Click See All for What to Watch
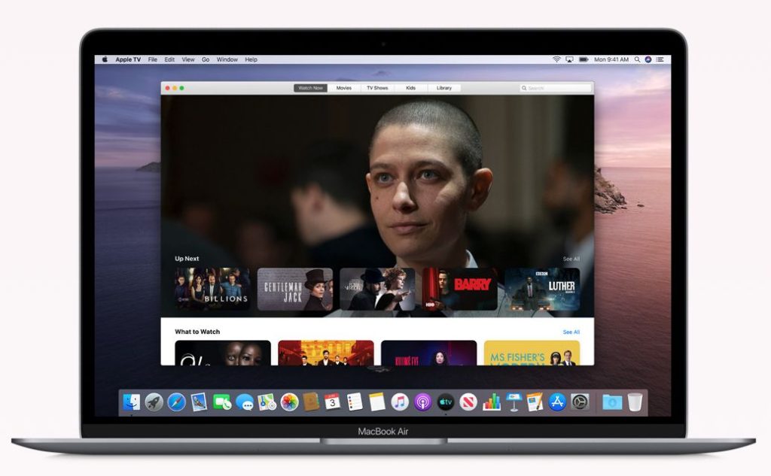This screenshot has width=771, height=476. 572,331
